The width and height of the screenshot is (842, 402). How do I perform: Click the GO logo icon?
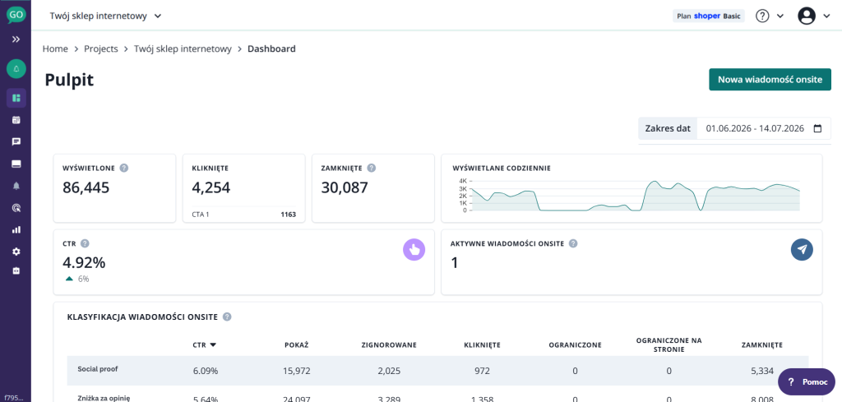pos(16,15)
